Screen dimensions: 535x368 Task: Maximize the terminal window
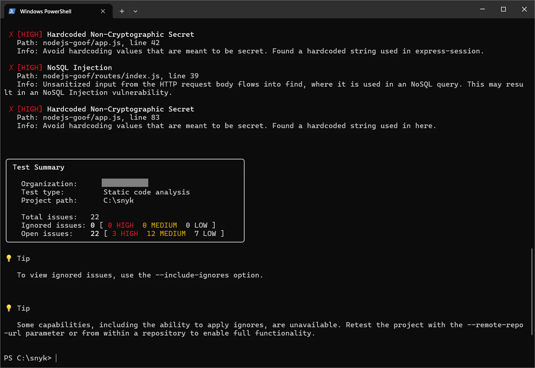[x=503, y=9]
